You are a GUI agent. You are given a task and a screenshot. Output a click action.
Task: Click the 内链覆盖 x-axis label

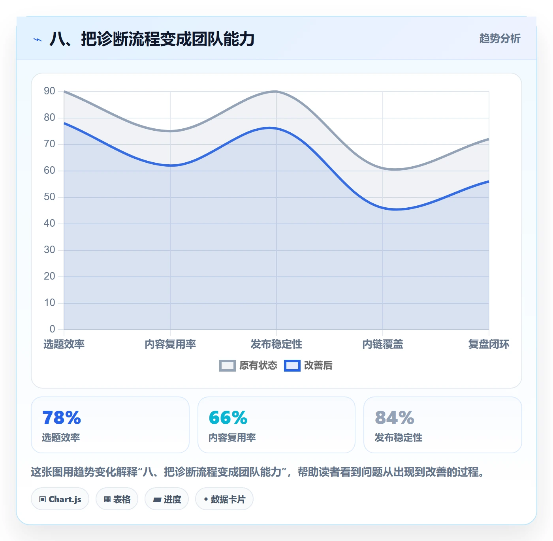point(383,344)
